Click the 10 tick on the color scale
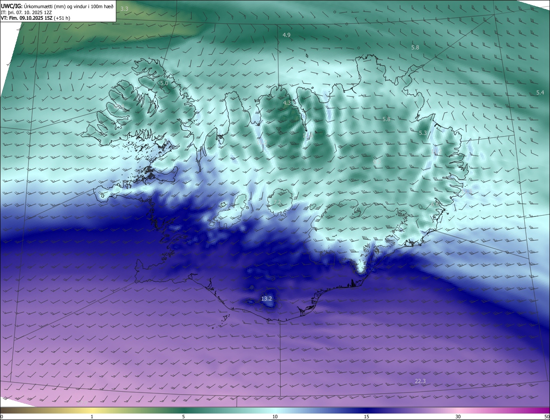The height and width of the screenshot is (420, 550). [275, 417]
